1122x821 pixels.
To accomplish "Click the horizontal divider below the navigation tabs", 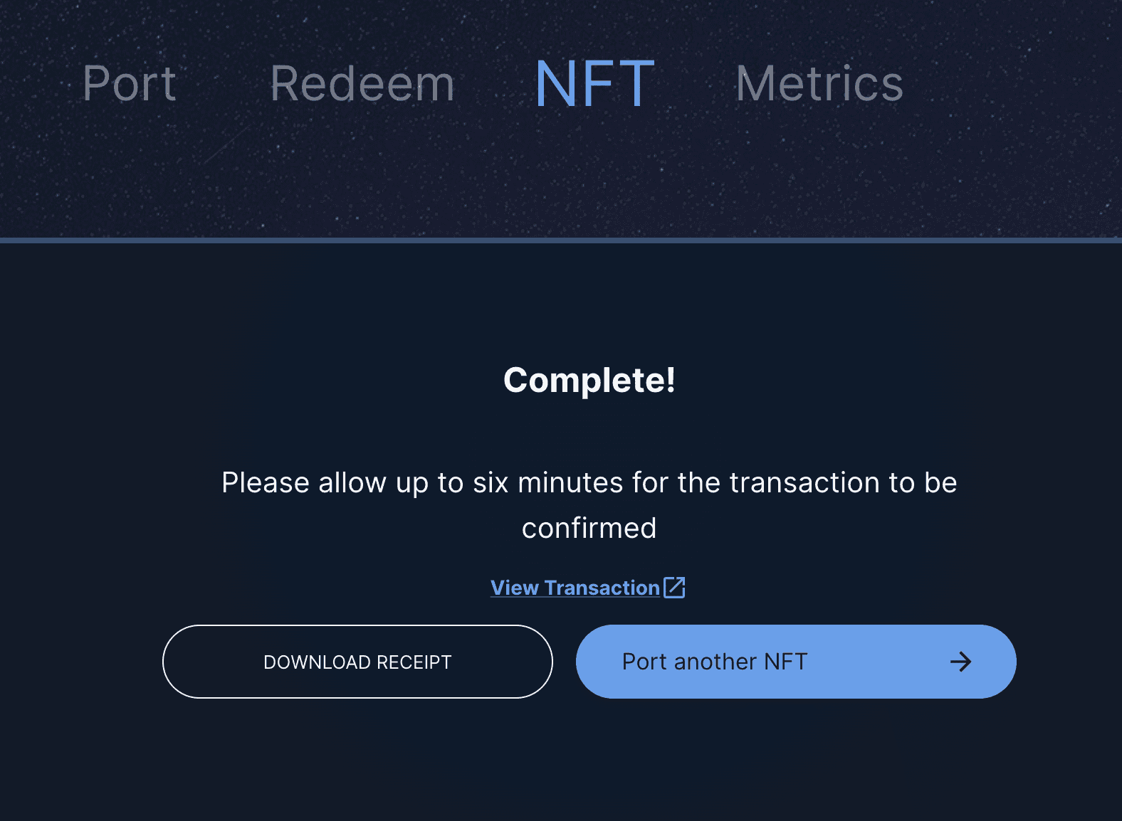I will point(561,240).
